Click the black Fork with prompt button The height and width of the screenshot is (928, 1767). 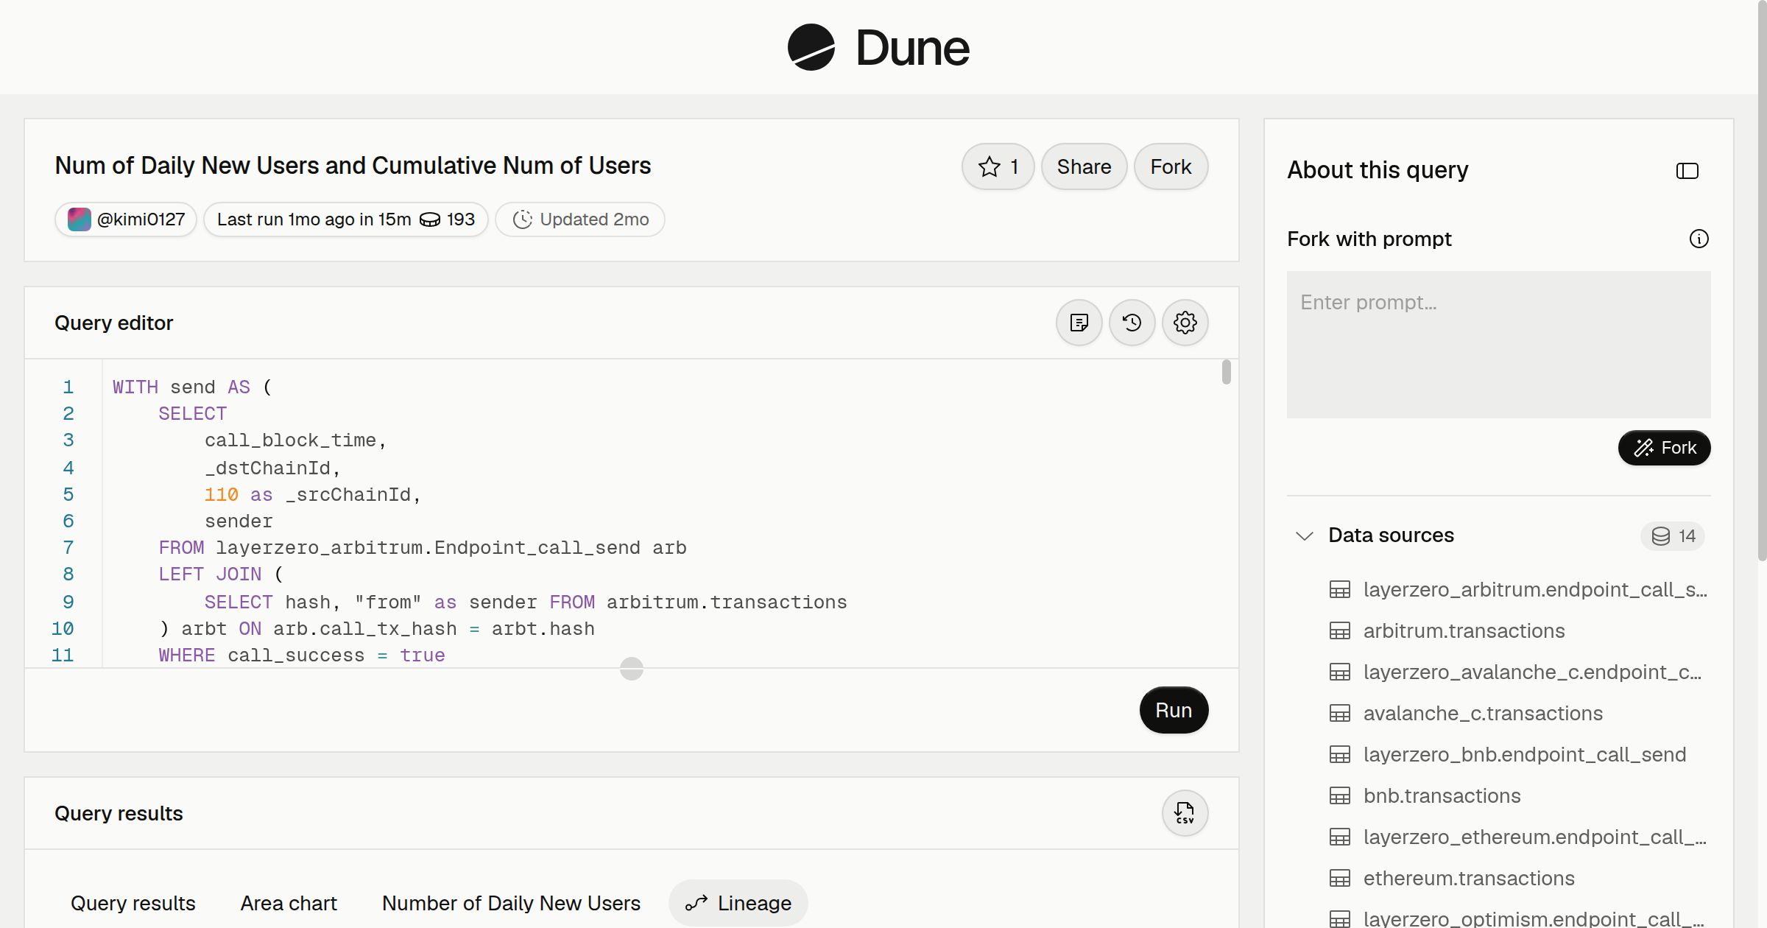coord(1664,448)
